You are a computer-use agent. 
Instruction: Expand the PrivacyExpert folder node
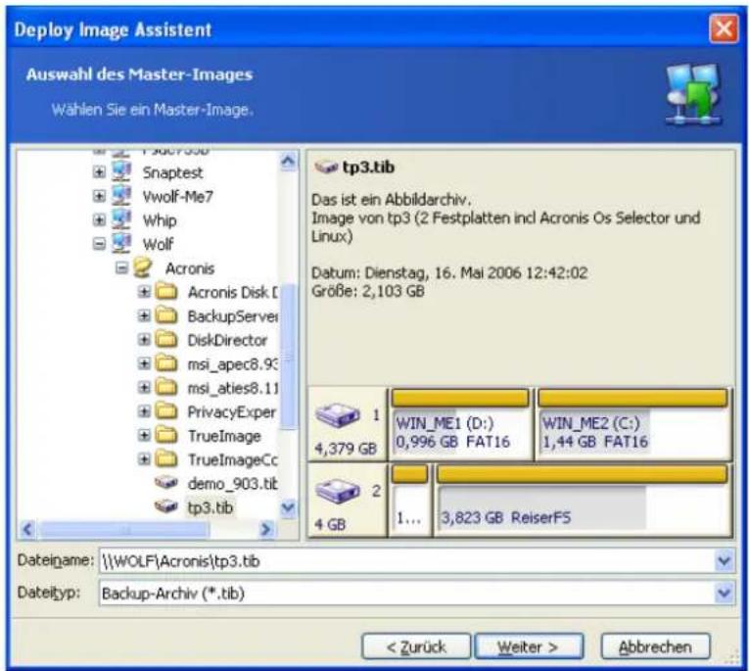pos(144,411)
